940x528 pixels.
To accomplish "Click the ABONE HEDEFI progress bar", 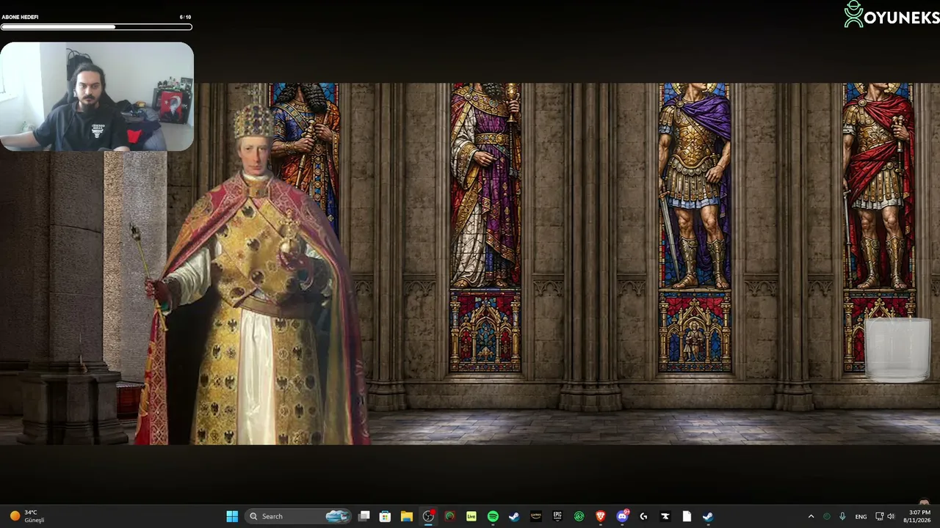I will click(x=96, y=27).
